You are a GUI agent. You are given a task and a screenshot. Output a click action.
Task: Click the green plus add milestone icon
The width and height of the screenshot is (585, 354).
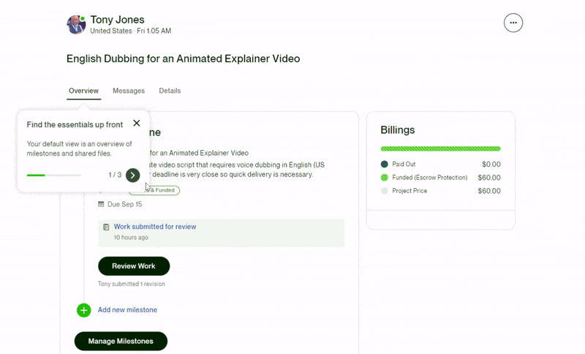tap(83, 310)
